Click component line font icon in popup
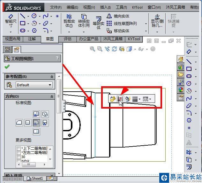This screenshot has width=202, height=183. (x=128, y=99)
